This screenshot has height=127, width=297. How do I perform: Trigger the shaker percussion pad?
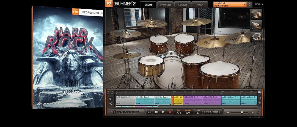pos(257,25)
